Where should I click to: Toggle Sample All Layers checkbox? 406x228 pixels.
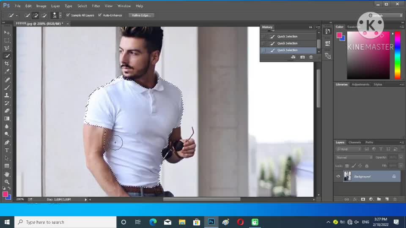tap(68, 15)
